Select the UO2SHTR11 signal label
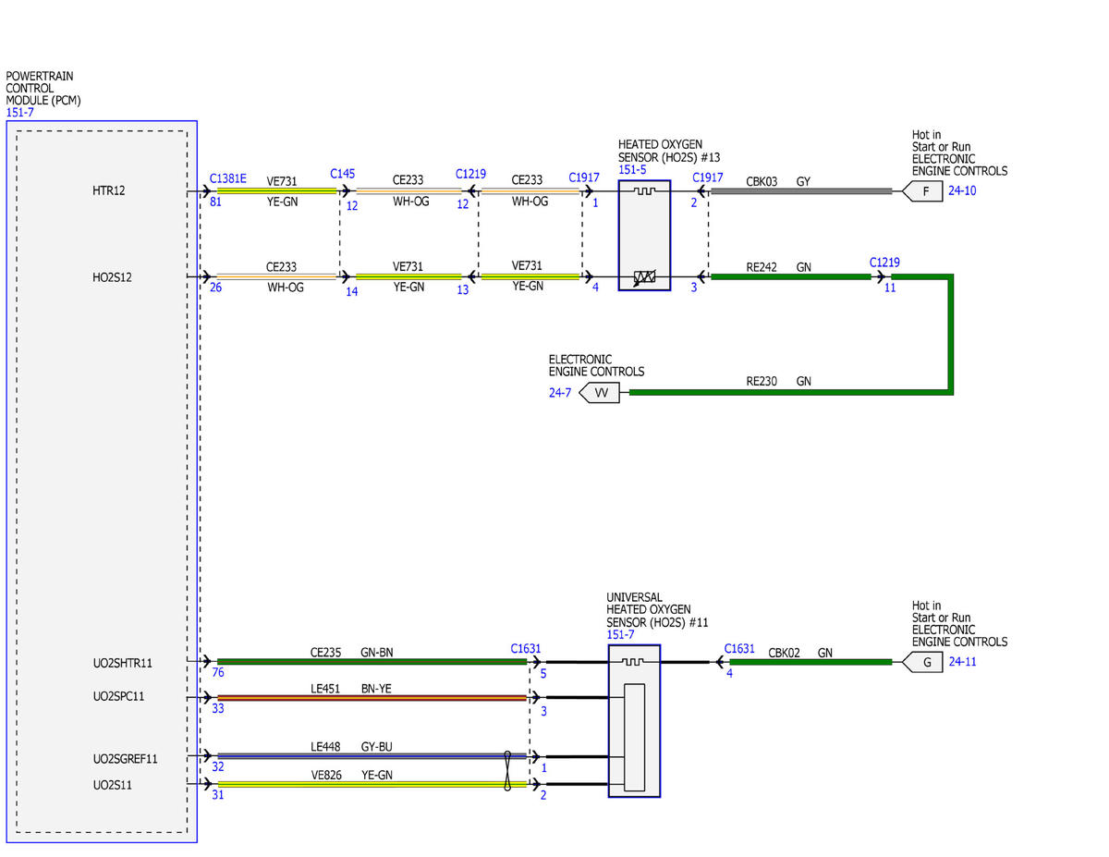 (x=123, y=663)
